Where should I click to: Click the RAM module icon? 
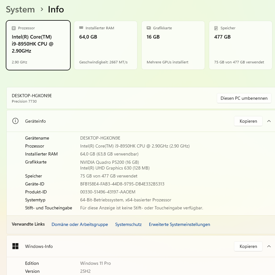pyautogui.click(x=81, y=28)
